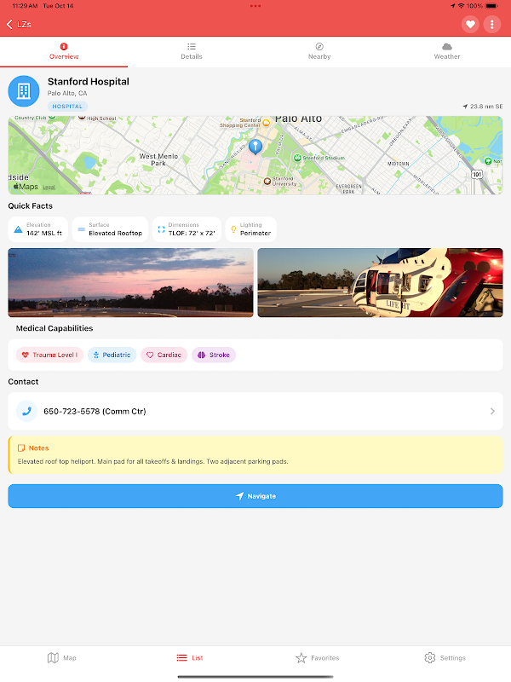This screenshot has height=682, width=511.
Task: Switch to the Details tab
Action: tap(192, 51)
